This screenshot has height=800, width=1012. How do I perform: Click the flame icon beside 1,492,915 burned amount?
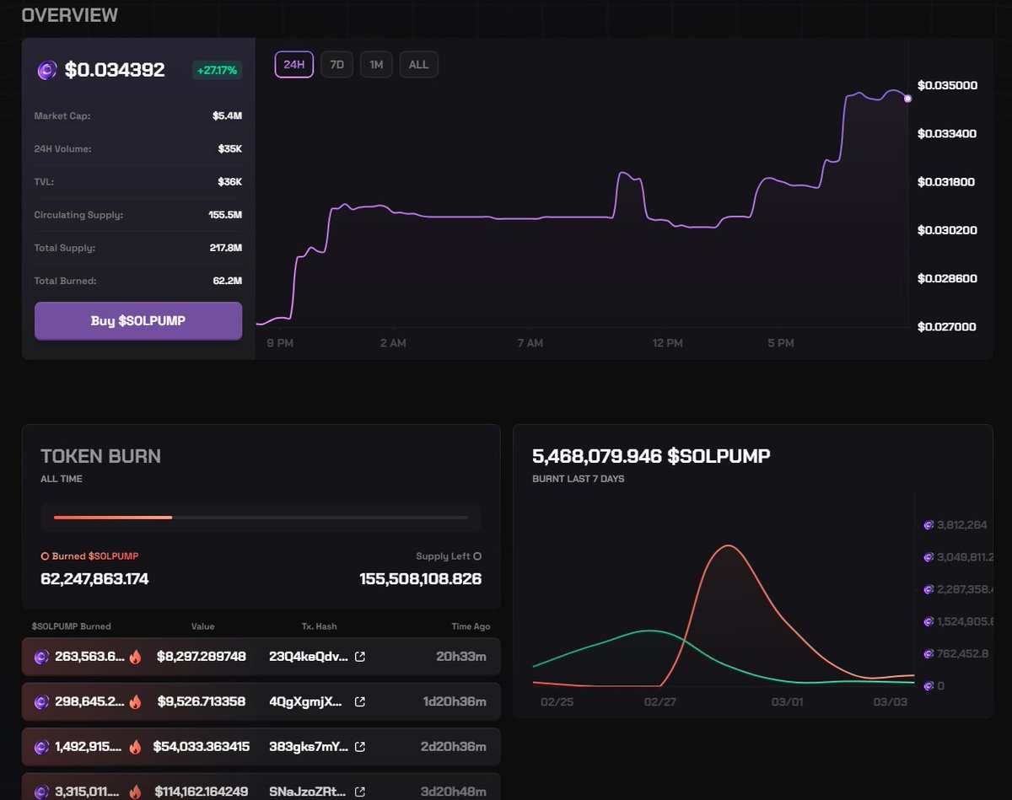click(136, 746)
